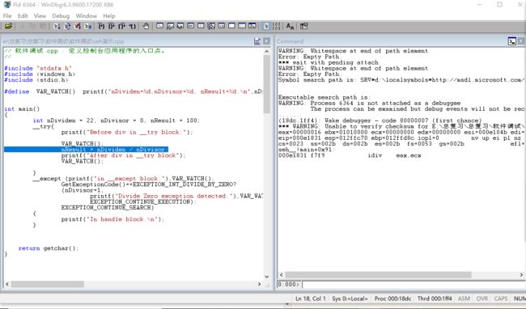Close the Command pane
This screenshot has height=309, width=526.
click(521, 41)
